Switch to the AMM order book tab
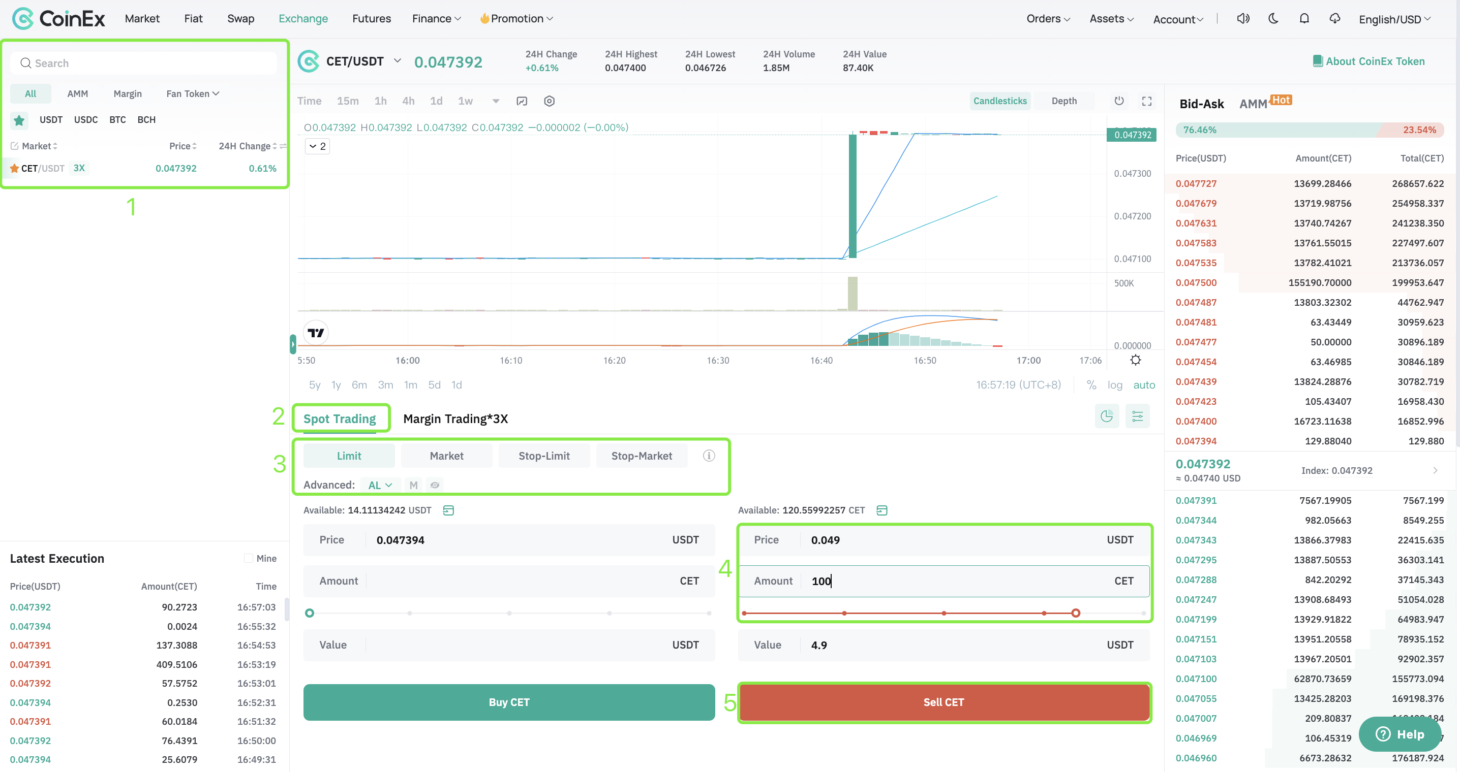The width and height of the screenshot is (1460, 772). coord(1253,104)
